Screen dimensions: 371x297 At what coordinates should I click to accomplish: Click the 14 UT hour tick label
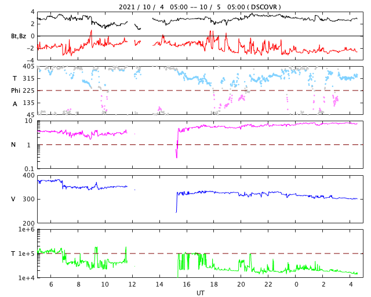(x=159, y=284)
